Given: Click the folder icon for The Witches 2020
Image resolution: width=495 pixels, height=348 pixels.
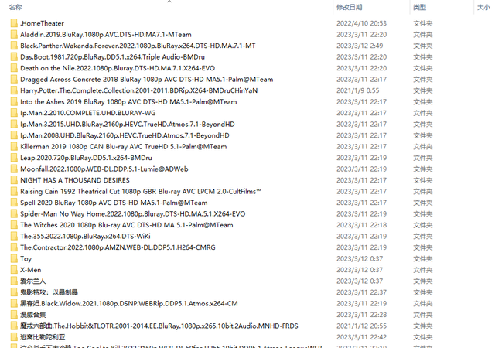Looking at the screenshot, I should click(x=14, y=225).
